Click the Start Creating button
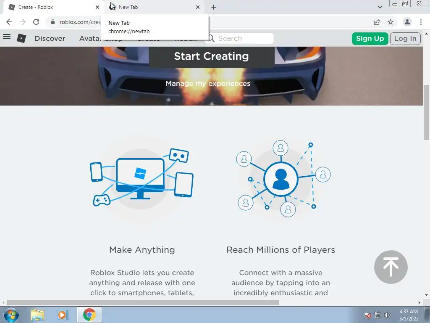 [x=212, y=56]
